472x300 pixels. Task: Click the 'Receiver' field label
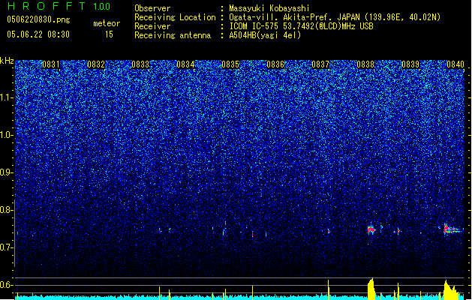(152, 26)
